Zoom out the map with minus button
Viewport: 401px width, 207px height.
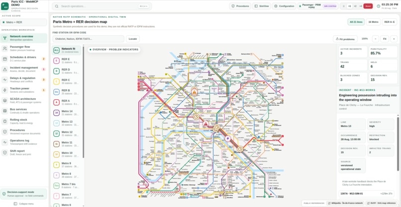(x=375, y=39)
